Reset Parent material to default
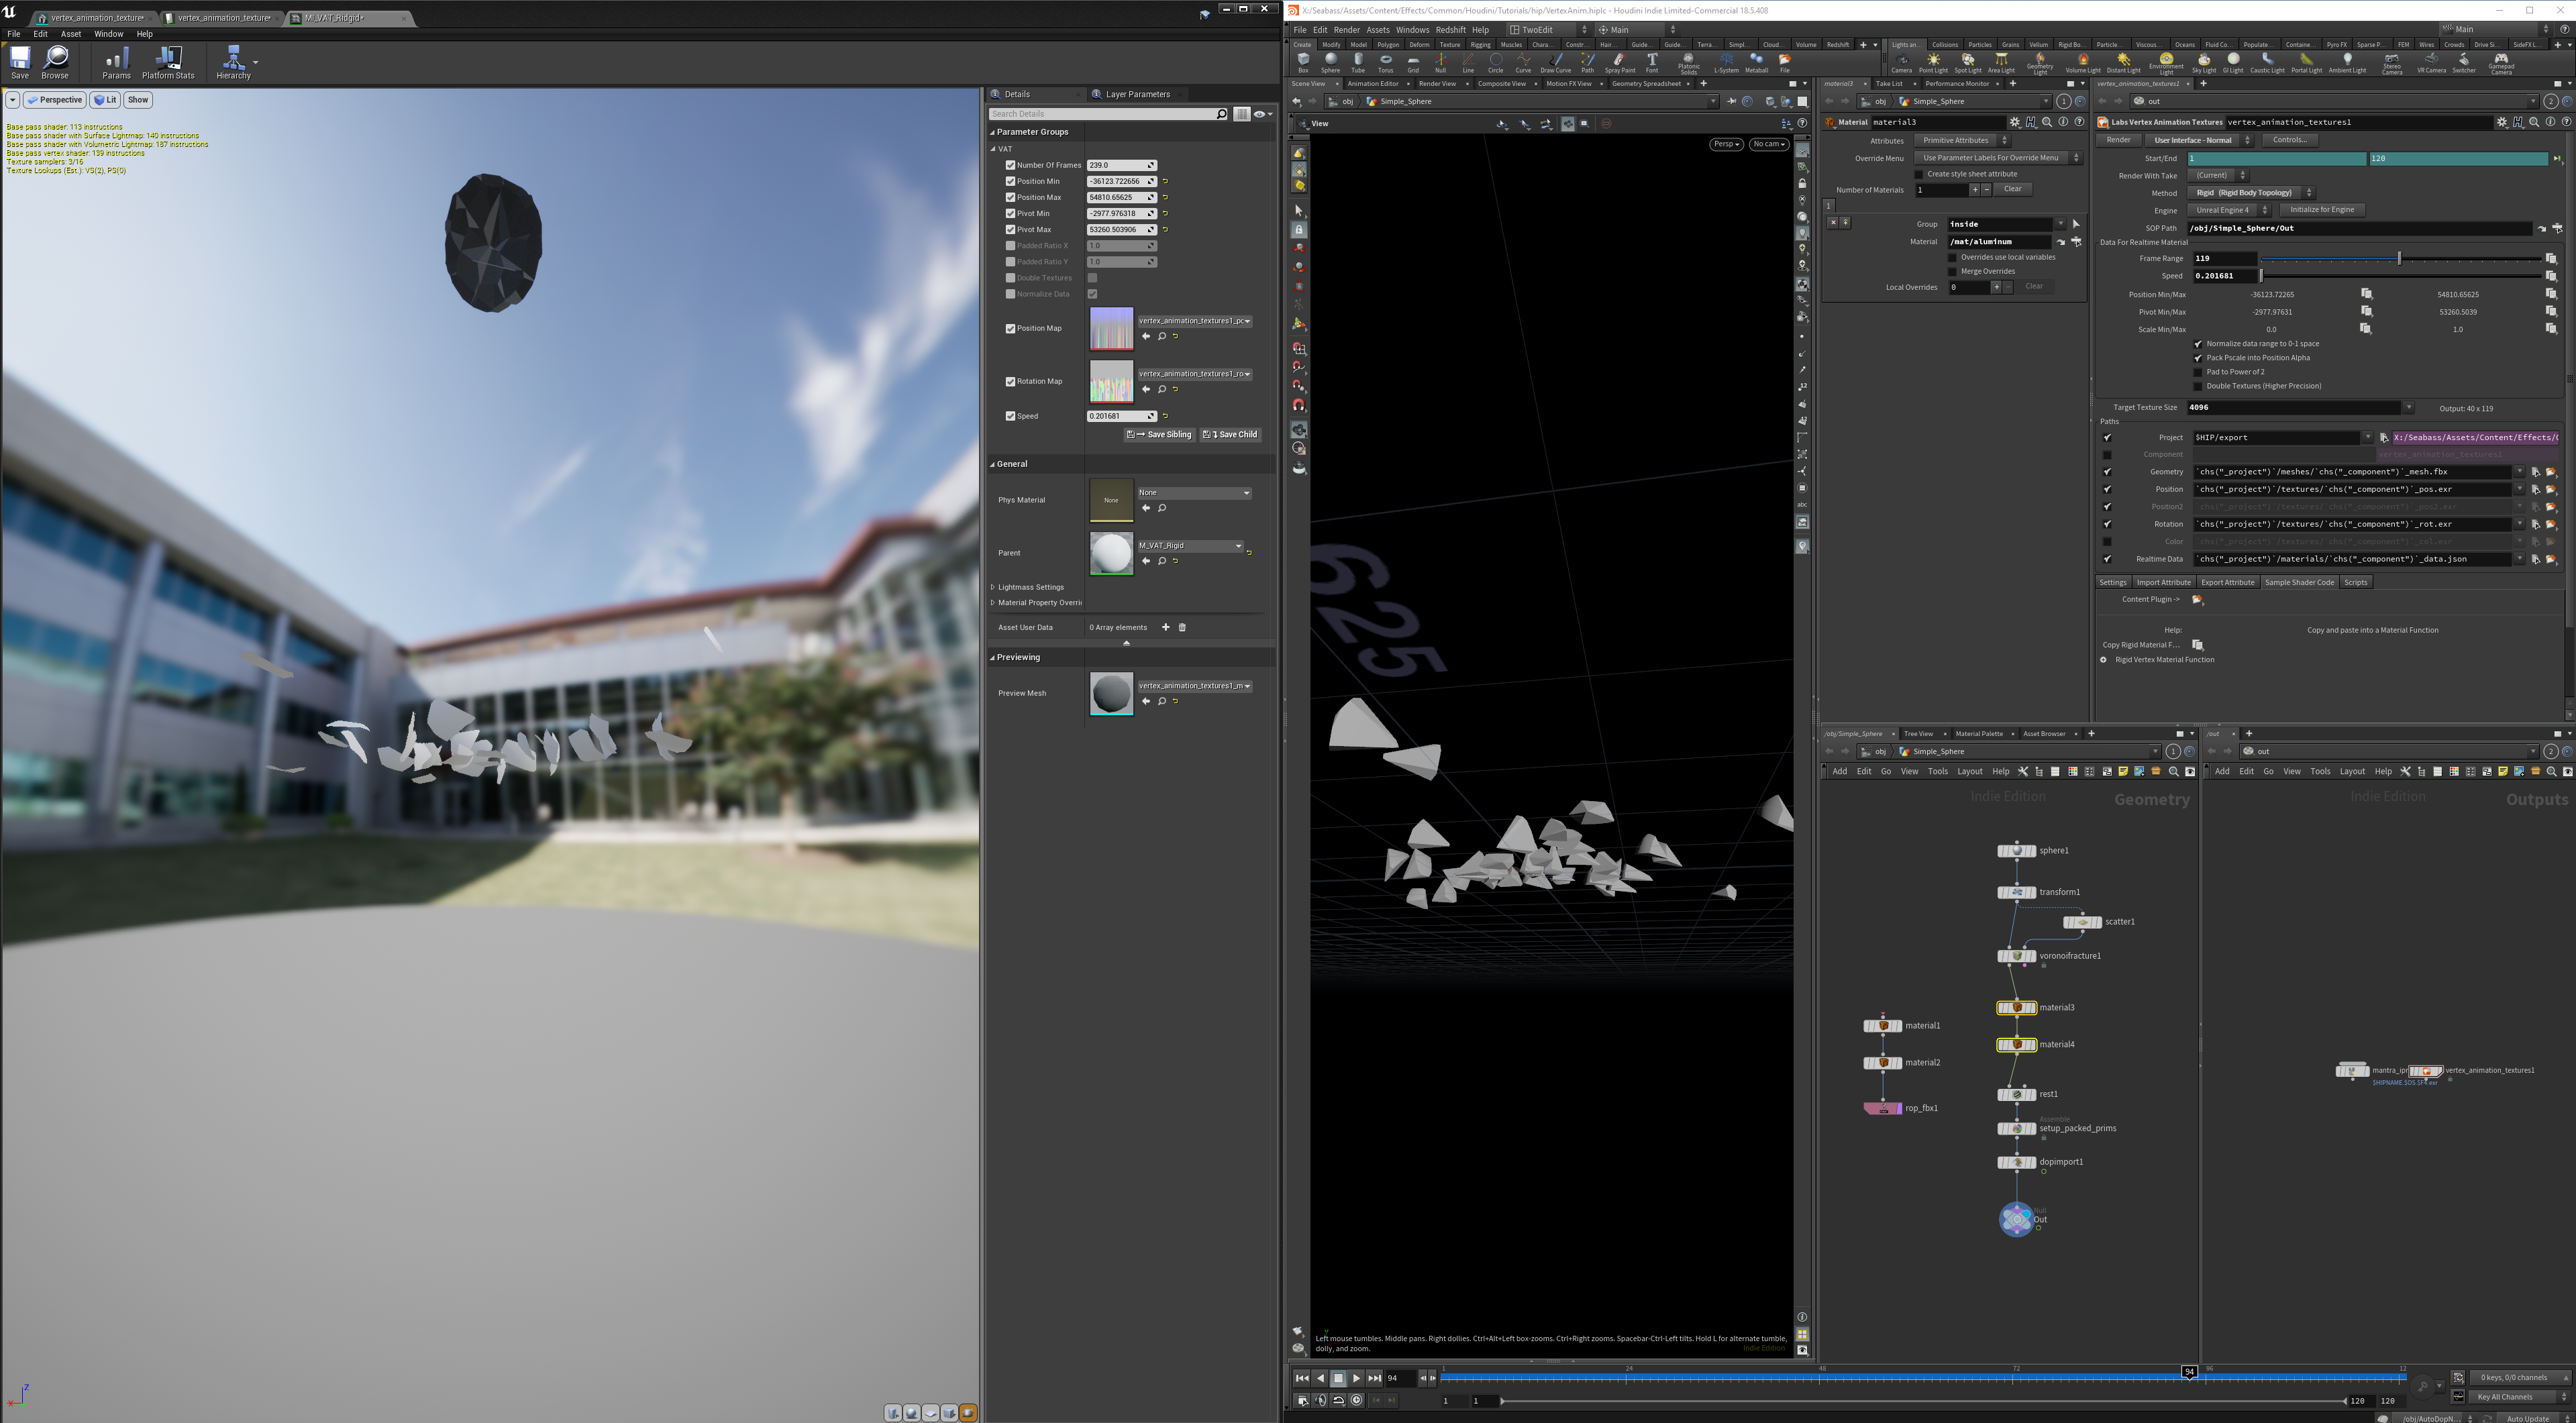The height and width of the screenshot is (1423, 2576). pos(1249,552)
